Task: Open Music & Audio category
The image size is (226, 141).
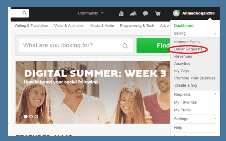Action: [x=102, y=26]
